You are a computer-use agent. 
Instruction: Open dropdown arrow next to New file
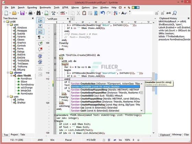point(10,13)
